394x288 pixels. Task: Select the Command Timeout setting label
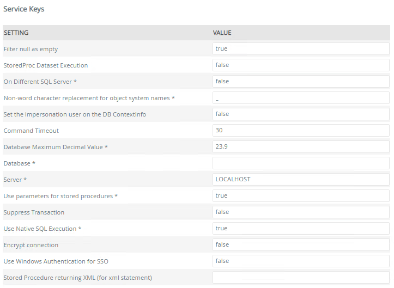click(31, 131)
